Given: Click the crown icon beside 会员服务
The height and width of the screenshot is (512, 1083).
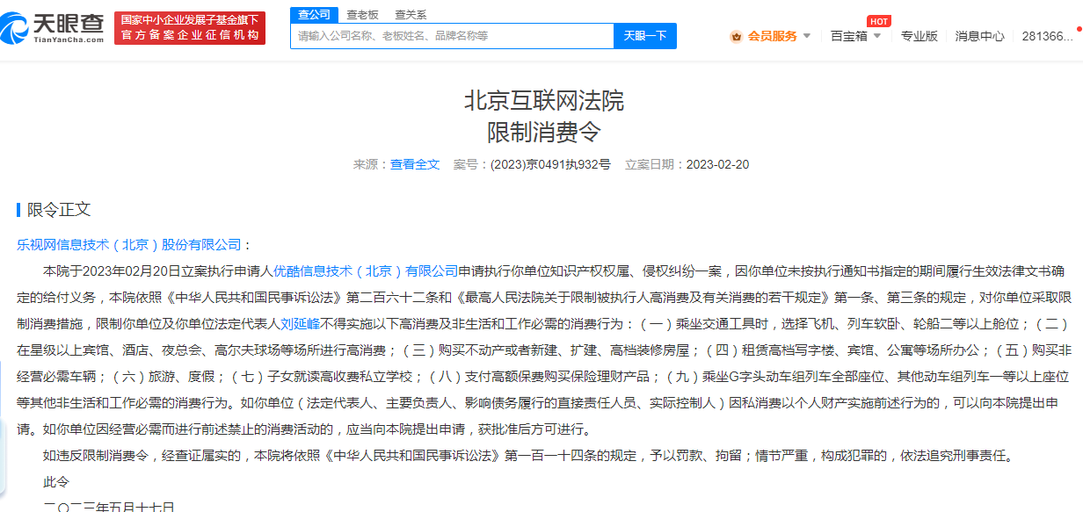Looking at the screenshot, I should tap(736, 36).
